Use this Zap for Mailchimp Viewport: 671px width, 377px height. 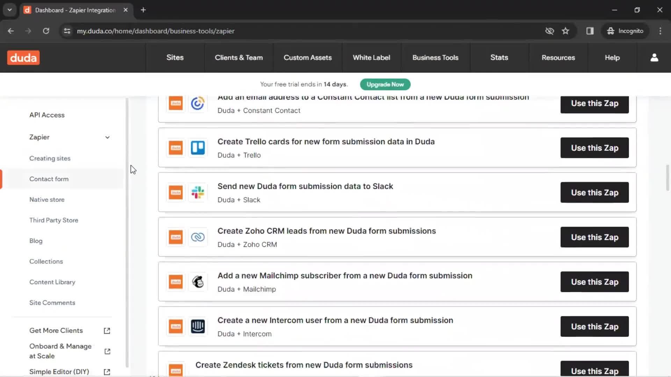click(594, 282)
